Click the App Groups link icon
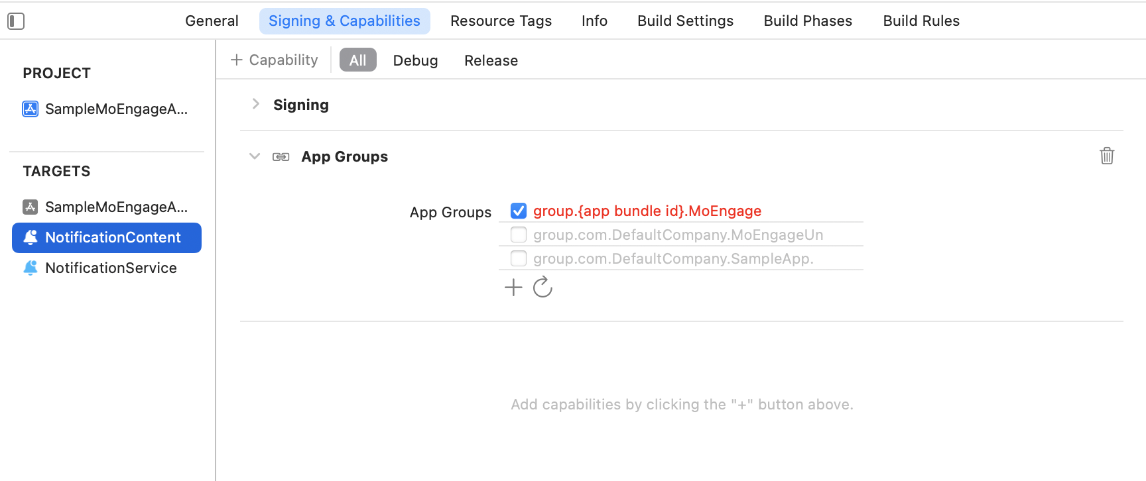1146x481 pixels. pos(281,157)
